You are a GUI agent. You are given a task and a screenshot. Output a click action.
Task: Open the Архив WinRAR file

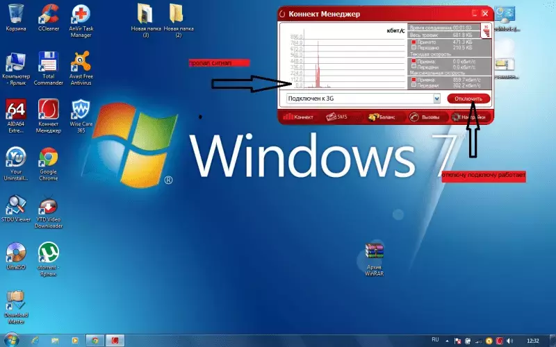pos(375,259)
